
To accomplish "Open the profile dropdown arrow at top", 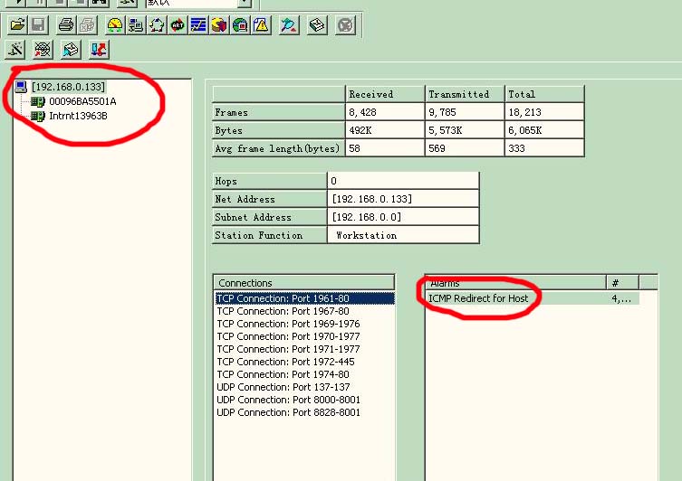I will pyautogui.click(x=244, y=3).
